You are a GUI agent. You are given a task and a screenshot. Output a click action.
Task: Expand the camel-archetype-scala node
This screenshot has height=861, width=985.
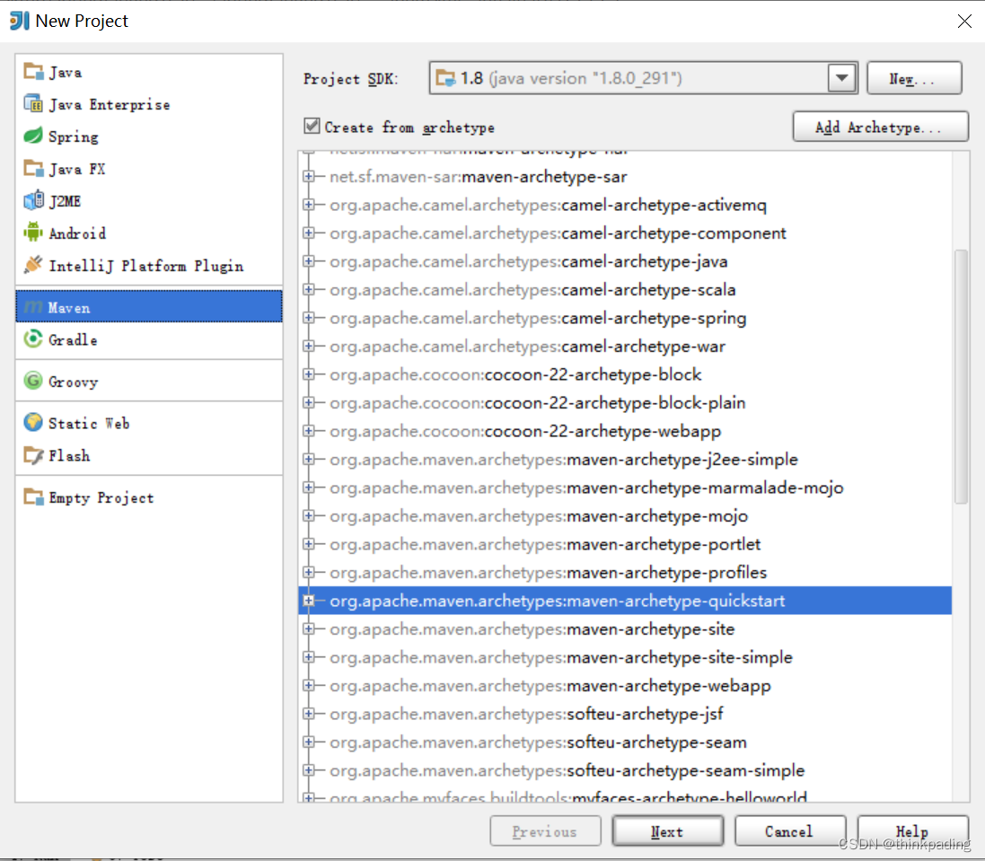(309, 289)
